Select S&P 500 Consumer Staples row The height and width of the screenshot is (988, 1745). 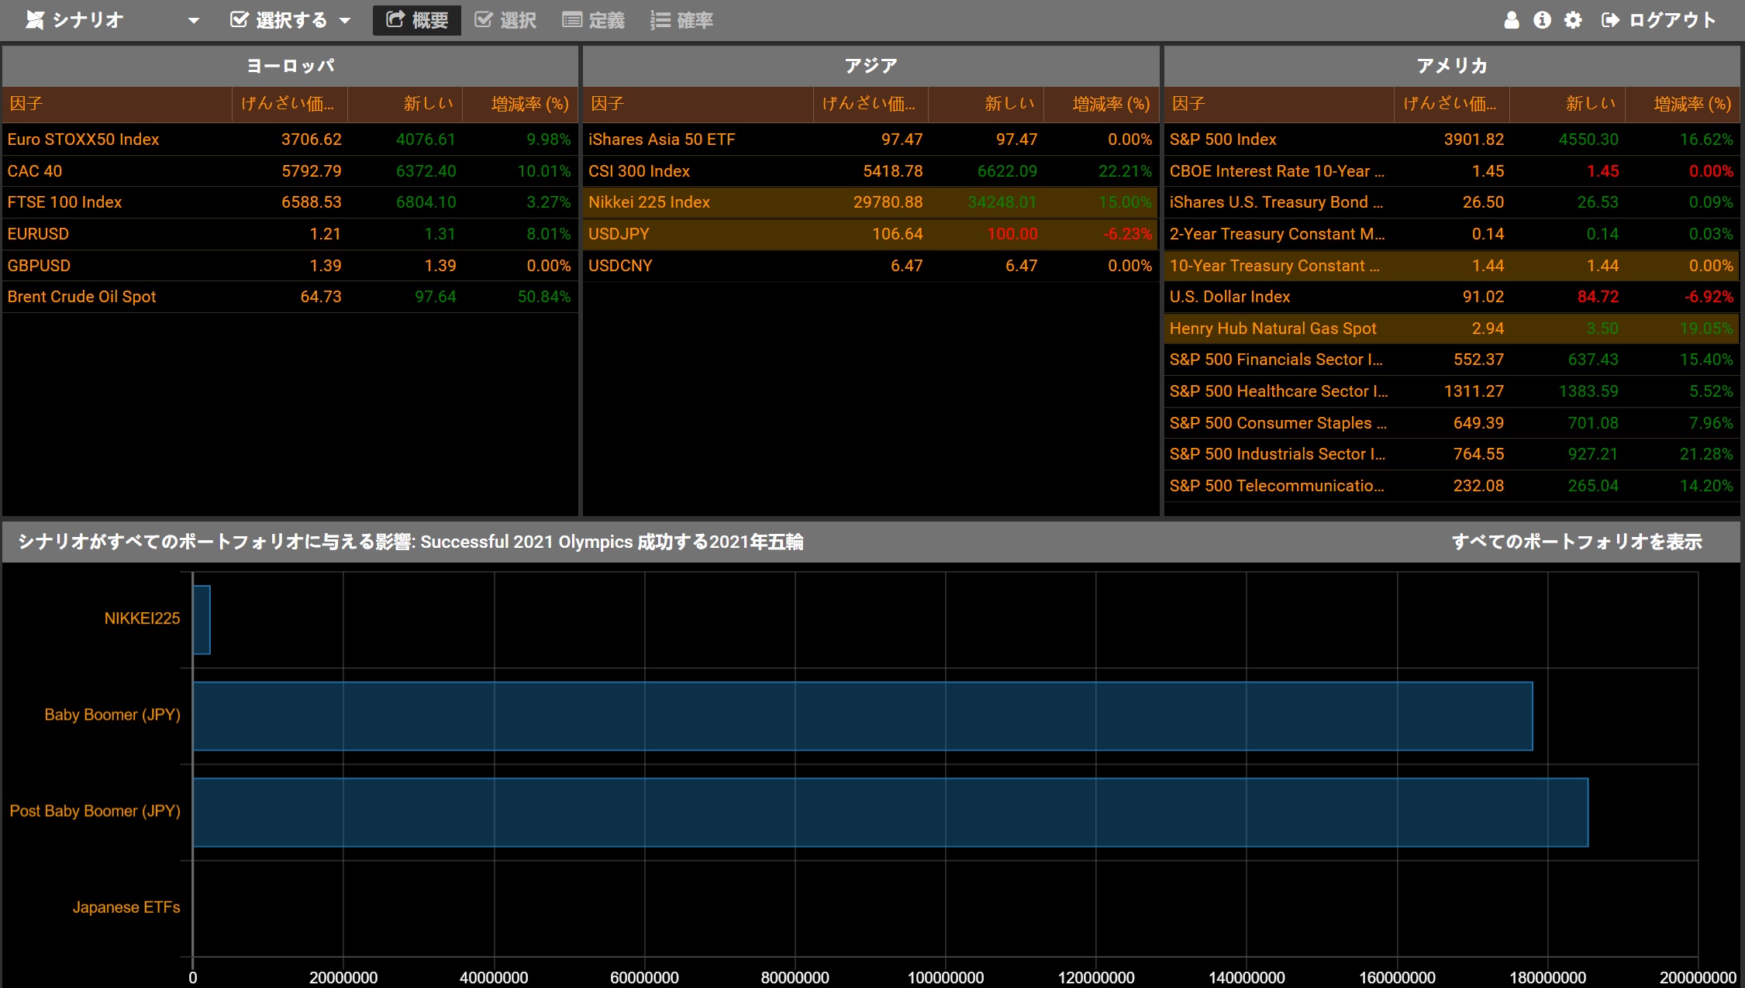point(1451,423)
